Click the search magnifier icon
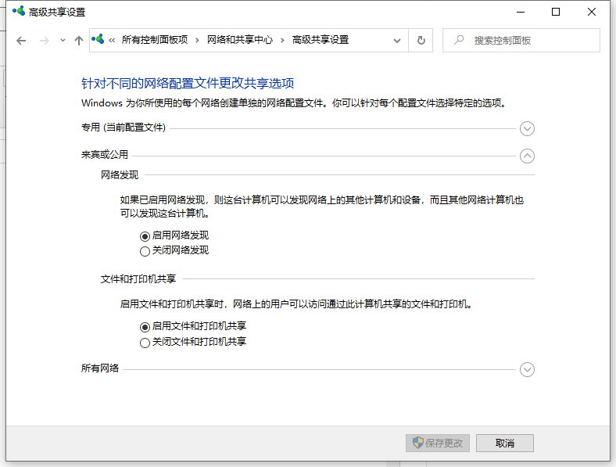Viewport: 616px width, 467px height. (x=458, y=40)
